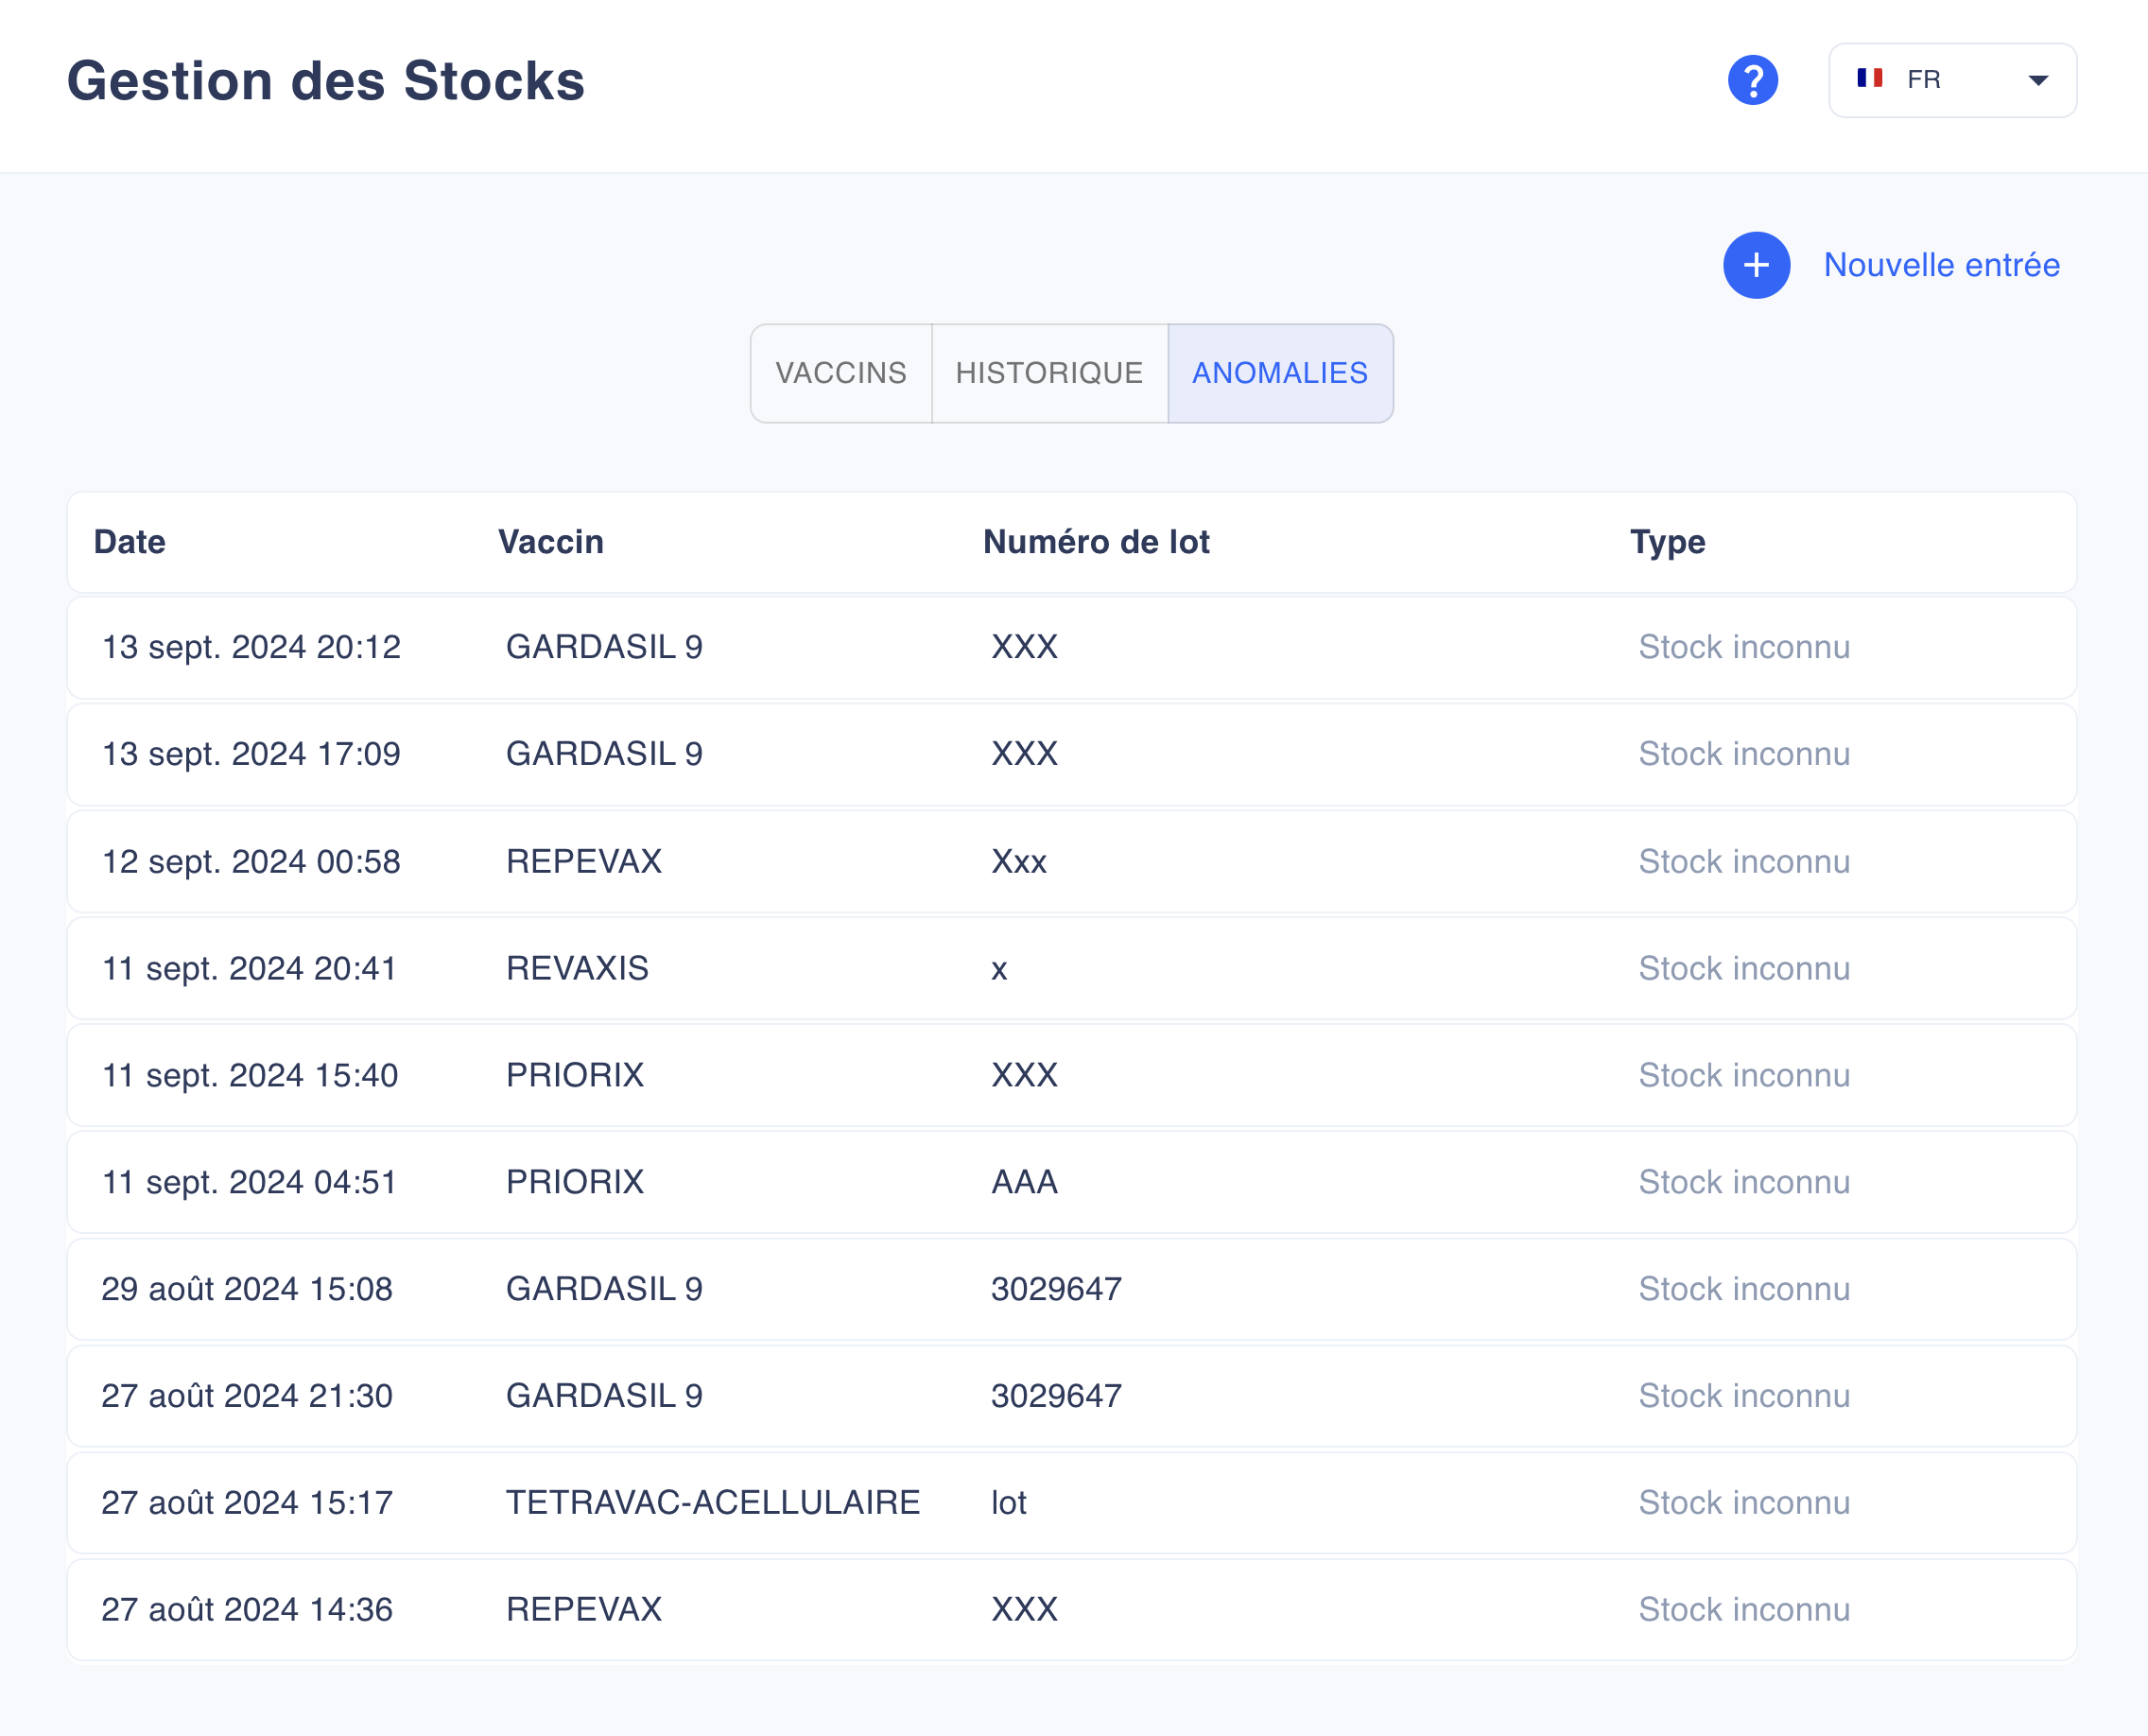Screen dimensions: 2148x1736
Task: Select the row dated 13 sept. 2024 20:12
Action: [x=1072, y=647]
